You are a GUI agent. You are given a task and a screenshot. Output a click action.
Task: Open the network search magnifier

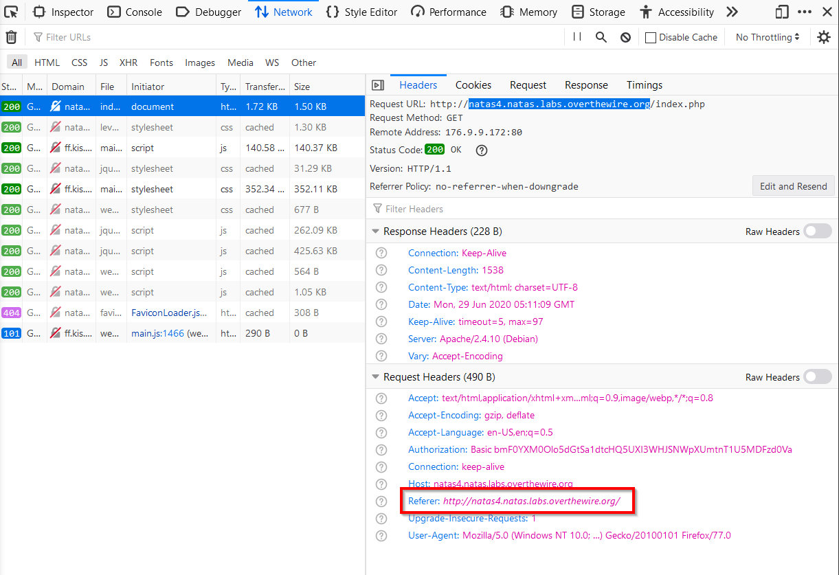(601, 37)
